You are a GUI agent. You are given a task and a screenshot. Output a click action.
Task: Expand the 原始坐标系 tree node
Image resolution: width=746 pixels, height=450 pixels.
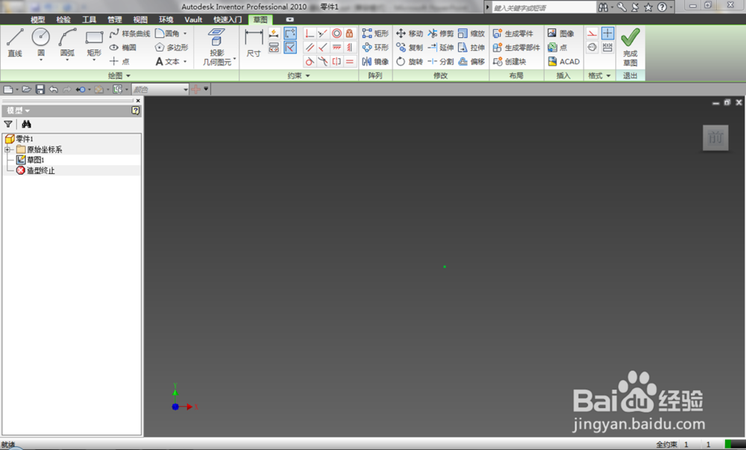click(x=7, y=149)
